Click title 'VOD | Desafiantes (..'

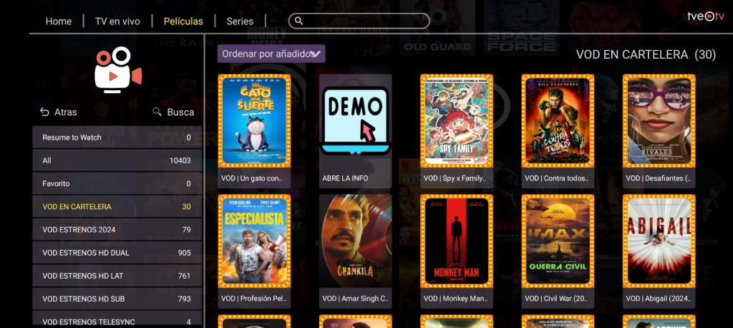coord(659,178)
